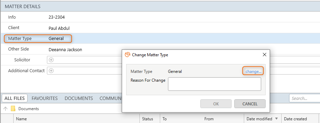This screenshot has width=320, height=123.
Task: Click the plus icon in Additional Contact field
Action: [51, 71]
